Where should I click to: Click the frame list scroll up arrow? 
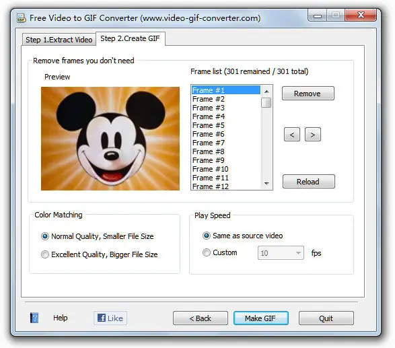pos(266,92)
